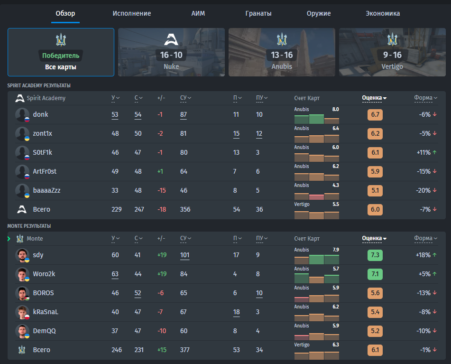Click BOROS's avatar photo
Viewport: 451px width, 364px height.
[x=22, y=293]
